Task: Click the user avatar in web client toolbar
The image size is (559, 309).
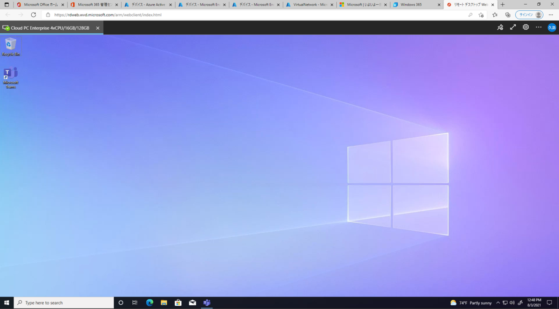Action: 552,28
